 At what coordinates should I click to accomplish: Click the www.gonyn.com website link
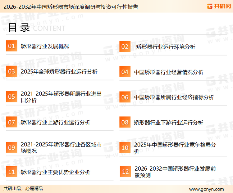tap(206, 189)
